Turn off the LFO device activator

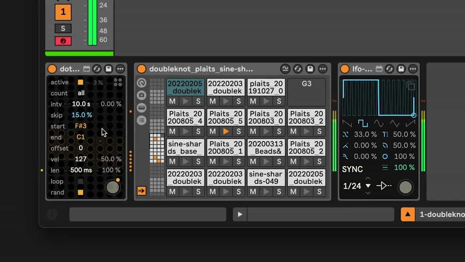(x=345, y=69)
